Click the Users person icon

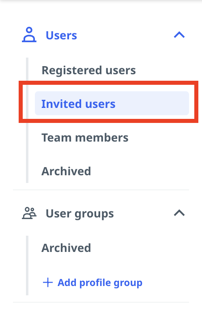[x=29, y=35]
